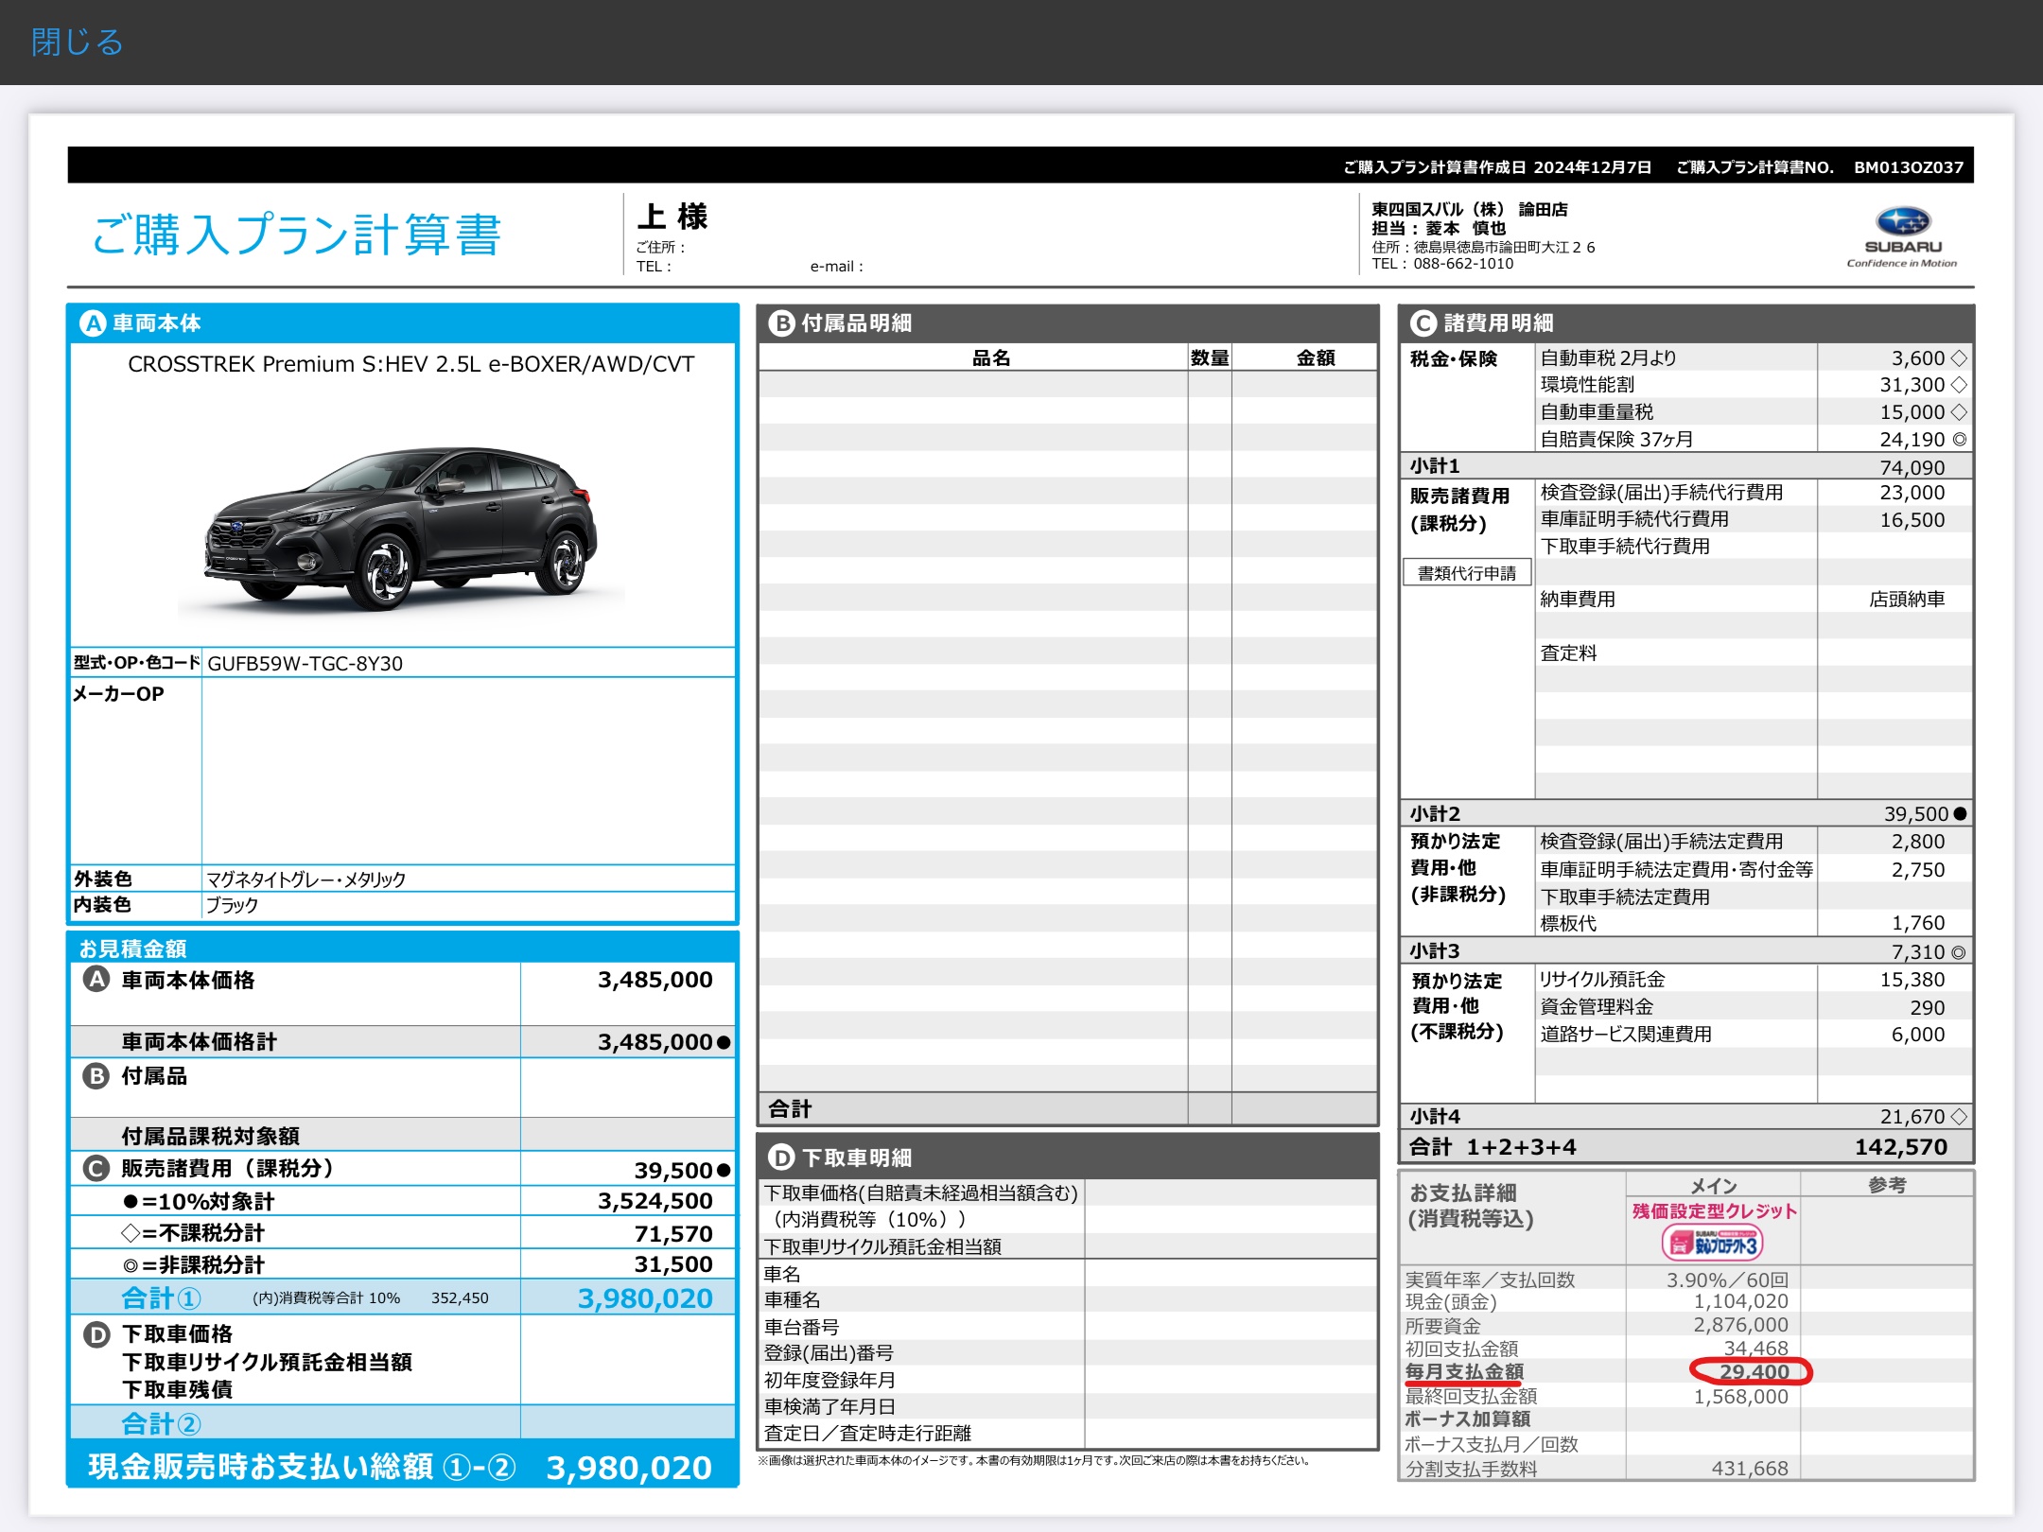2043x1532 pixels.
Task: Click the 毎月支払金額 value 29,400
Action: [x=1755, y=1372]
